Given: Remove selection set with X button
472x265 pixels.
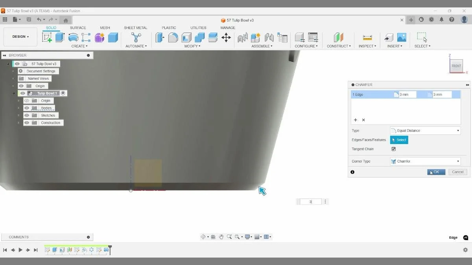Looking at the screenshot, I should (x=363, y=120).
